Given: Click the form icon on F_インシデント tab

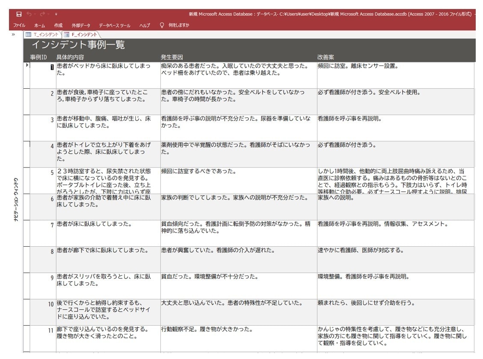Looking at the screenshot, I should pyautogui.click(x=66, y=35).
